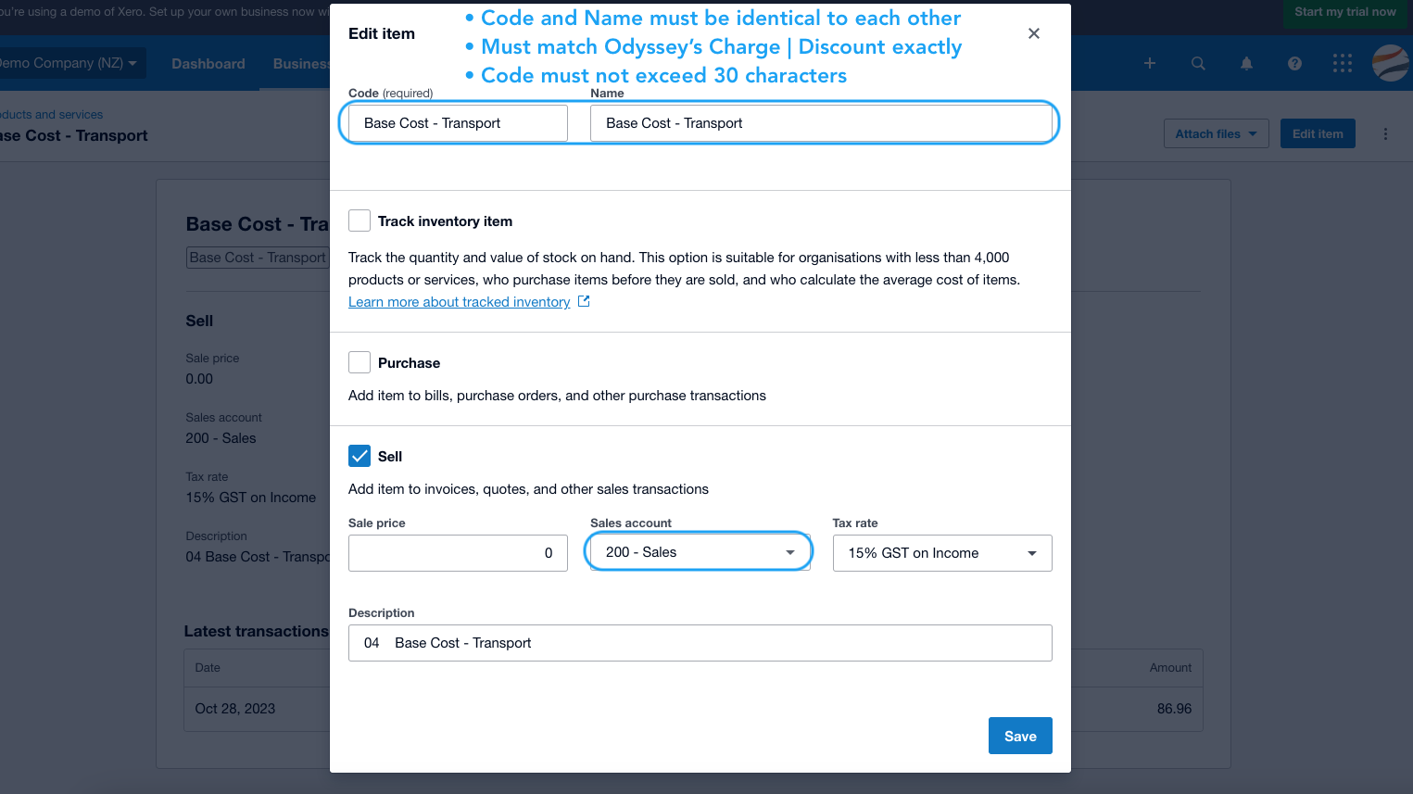Close the Edit item dialog
The height and width of the screenshot is (794, 1413).
tap(1034, 33)
